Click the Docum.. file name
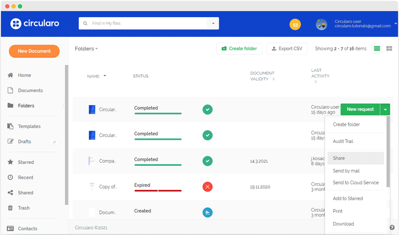 108,212
